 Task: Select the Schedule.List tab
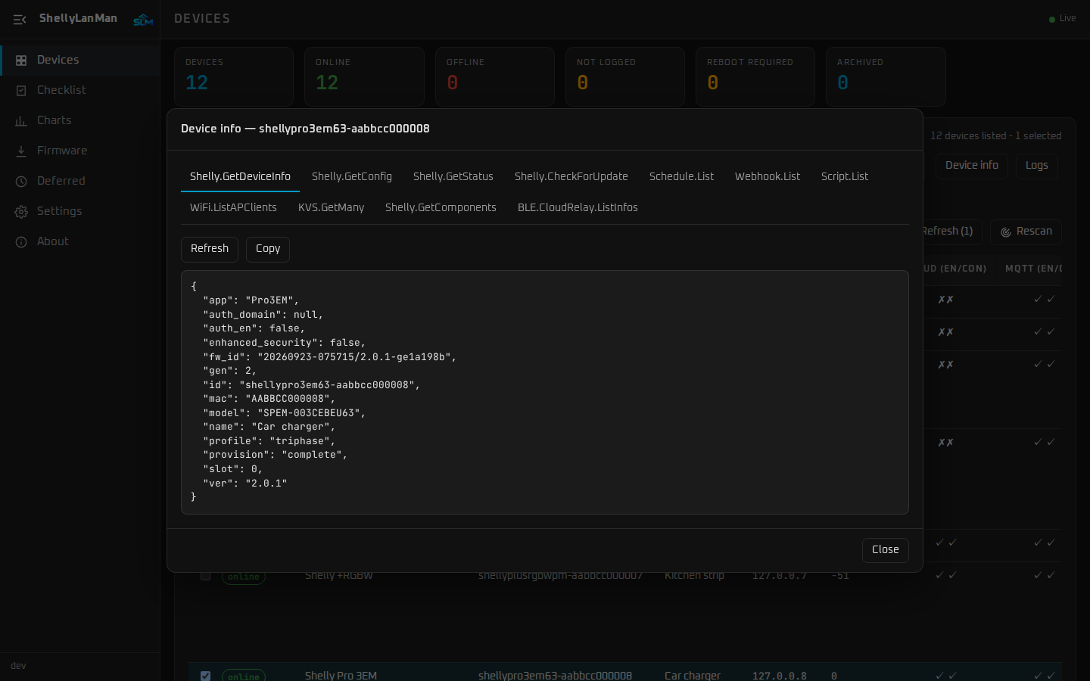[x=681, y=176]
